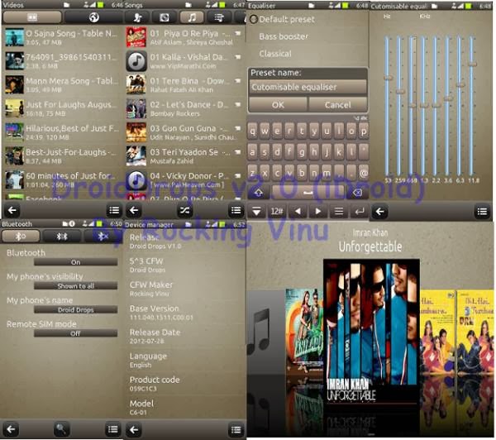Go back from Customisable equaliser screen
Image resolution: width=496 pixels, height=440 pixels.
[380, 211]
